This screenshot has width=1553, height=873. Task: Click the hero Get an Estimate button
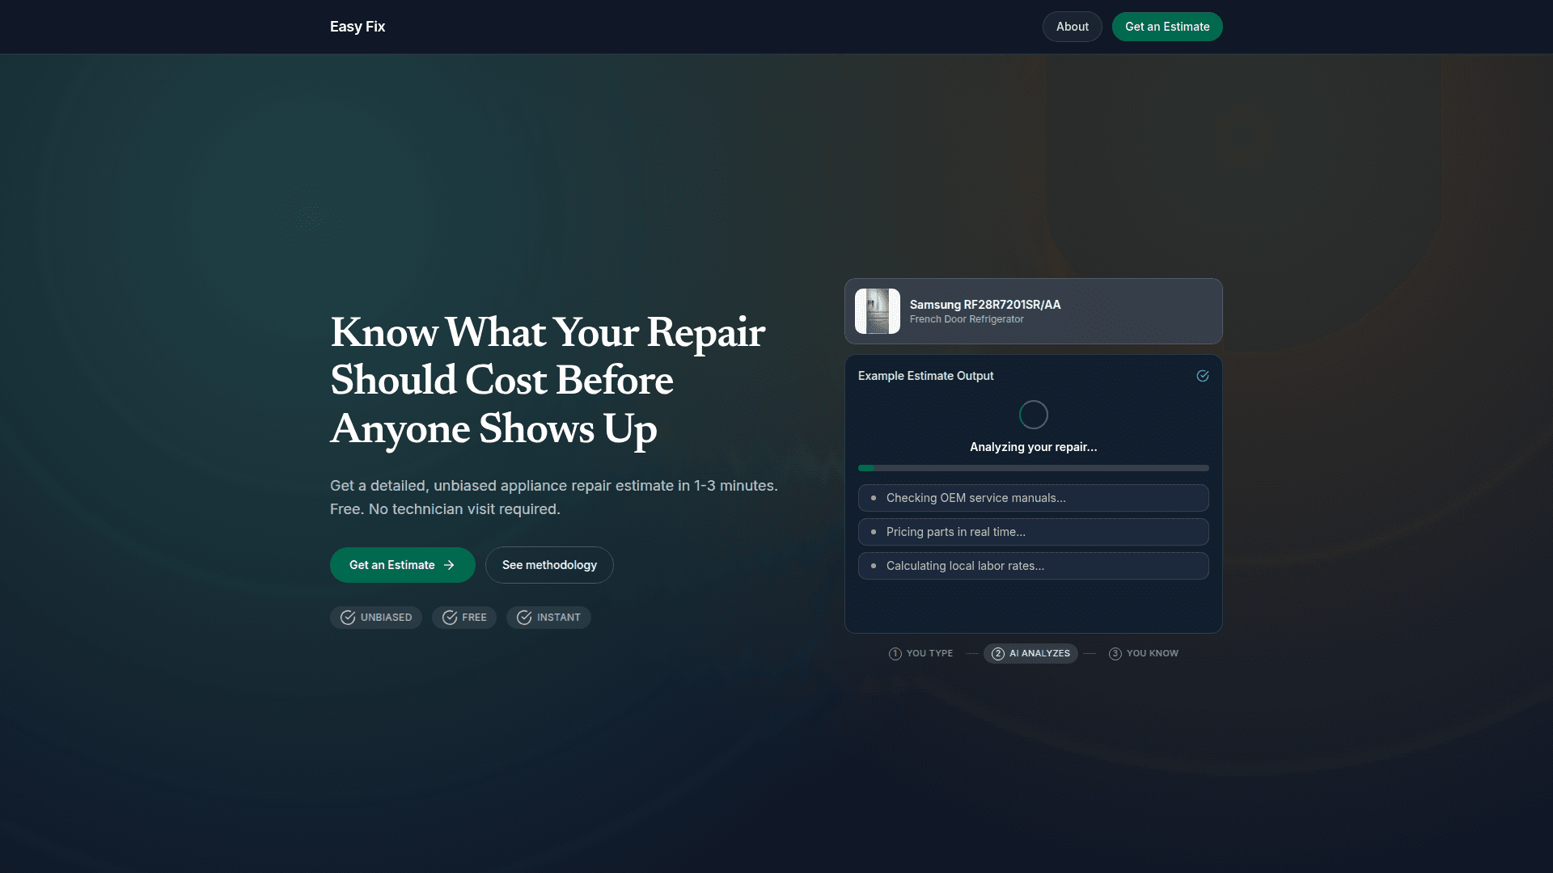click(402, 565)
